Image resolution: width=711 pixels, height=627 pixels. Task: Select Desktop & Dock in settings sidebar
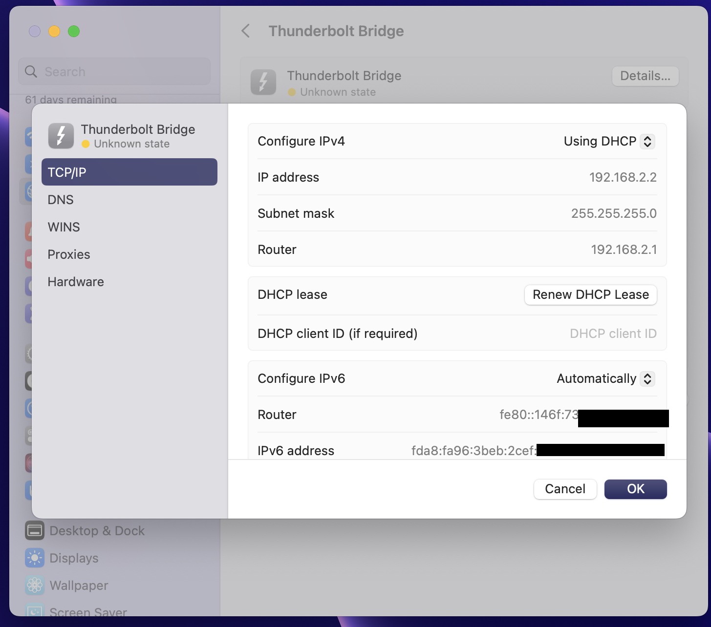[97, 531]
